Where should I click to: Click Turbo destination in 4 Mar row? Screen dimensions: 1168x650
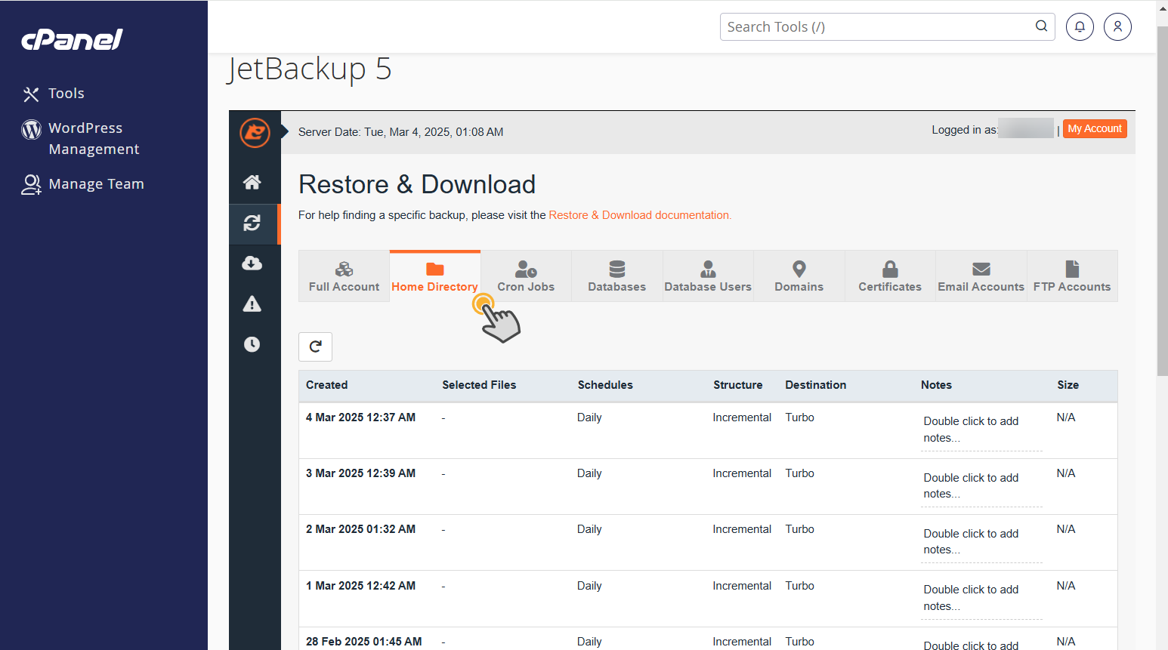(x=799, y=417)
